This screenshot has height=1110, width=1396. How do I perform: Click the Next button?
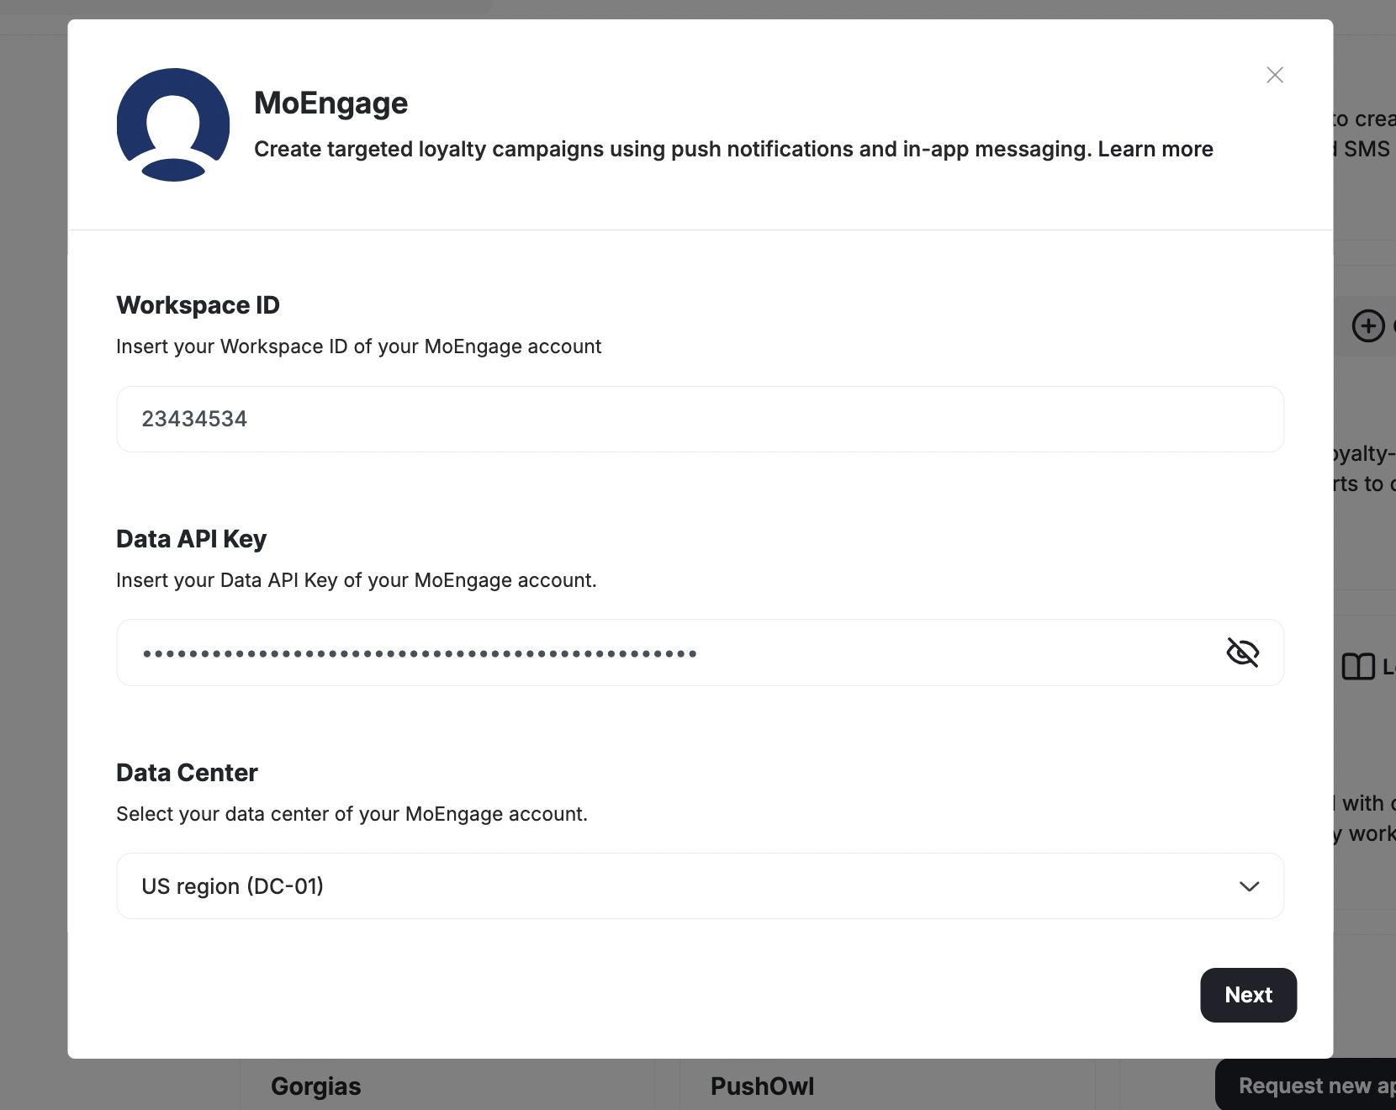pos(1248,995)
